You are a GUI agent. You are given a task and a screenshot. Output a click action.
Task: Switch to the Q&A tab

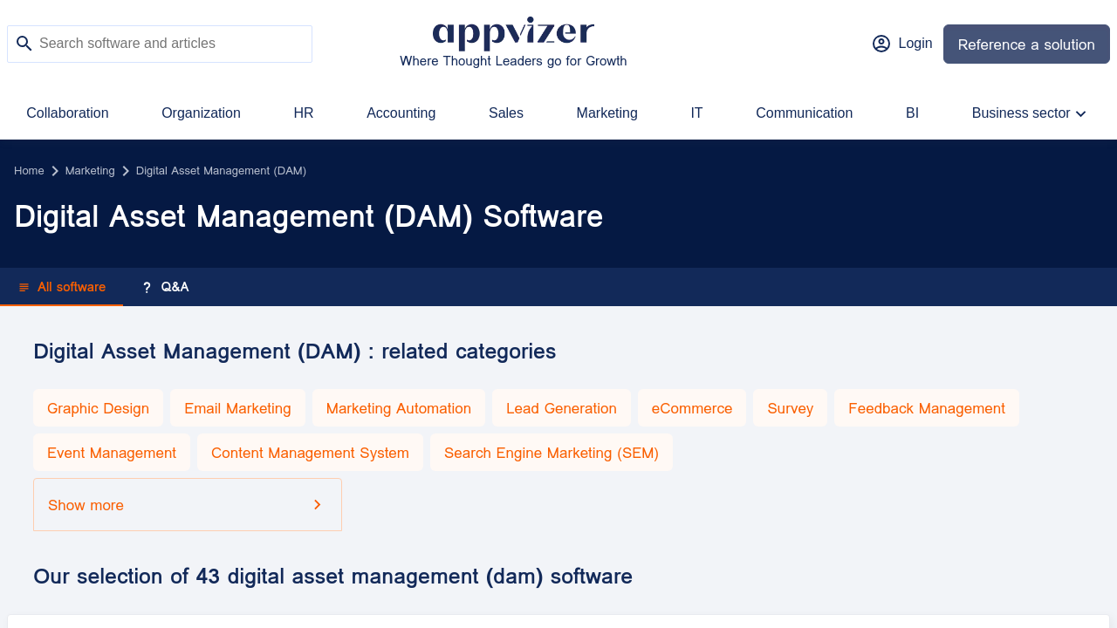(x=165, y=287)
